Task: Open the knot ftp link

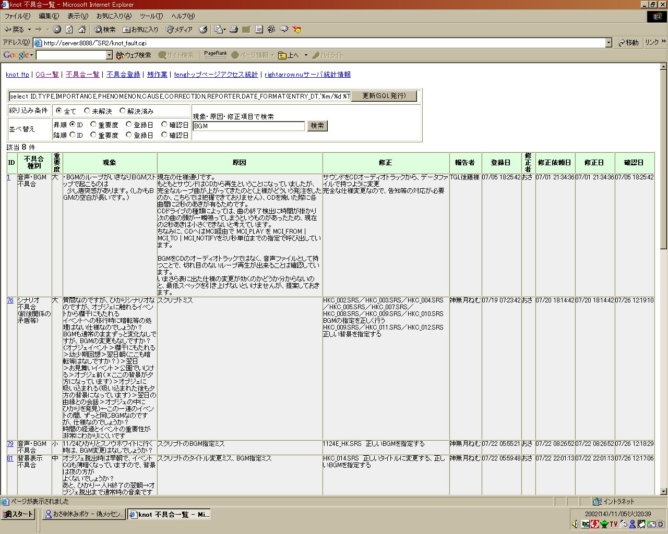Action: [x=17, y=75]
